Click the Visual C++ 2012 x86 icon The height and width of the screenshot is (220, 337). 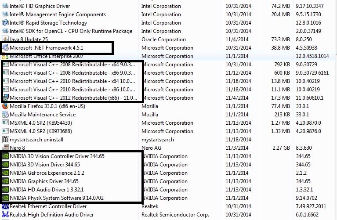click(6, 98)
